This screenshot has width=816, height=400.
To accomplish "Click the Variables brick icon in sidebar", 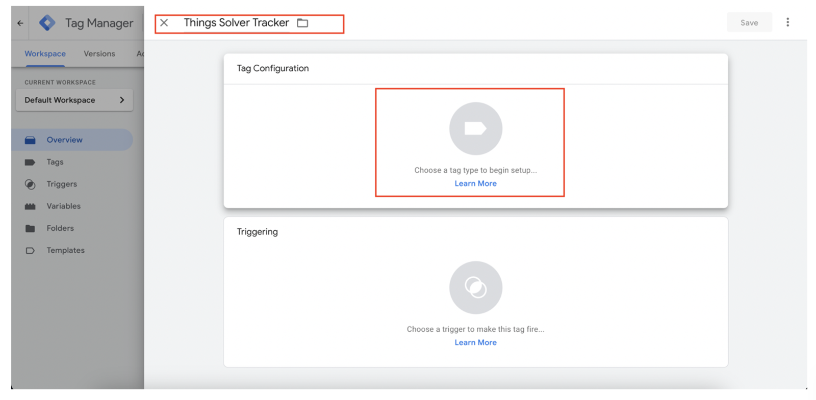I will (x=30, y=206).
